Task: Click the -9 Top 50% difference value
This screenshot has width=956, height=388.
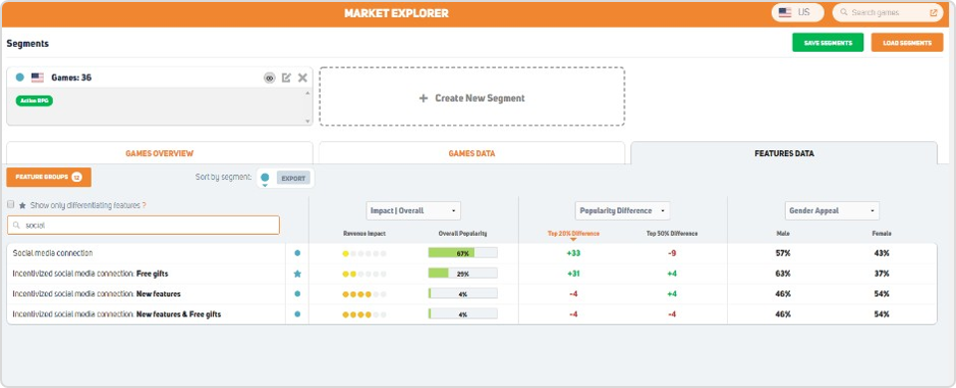Action: coord(672,253)
